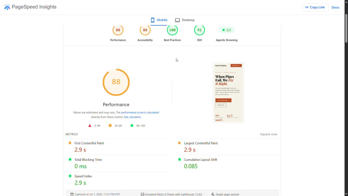Click the device icon beside Emulated Moto G Power
Viewport: 348px width, 196px height.
tap(142, 194)
